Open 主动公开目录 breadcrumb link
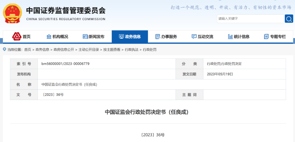This screenshot has width=295, height=142. click(88, 50)
